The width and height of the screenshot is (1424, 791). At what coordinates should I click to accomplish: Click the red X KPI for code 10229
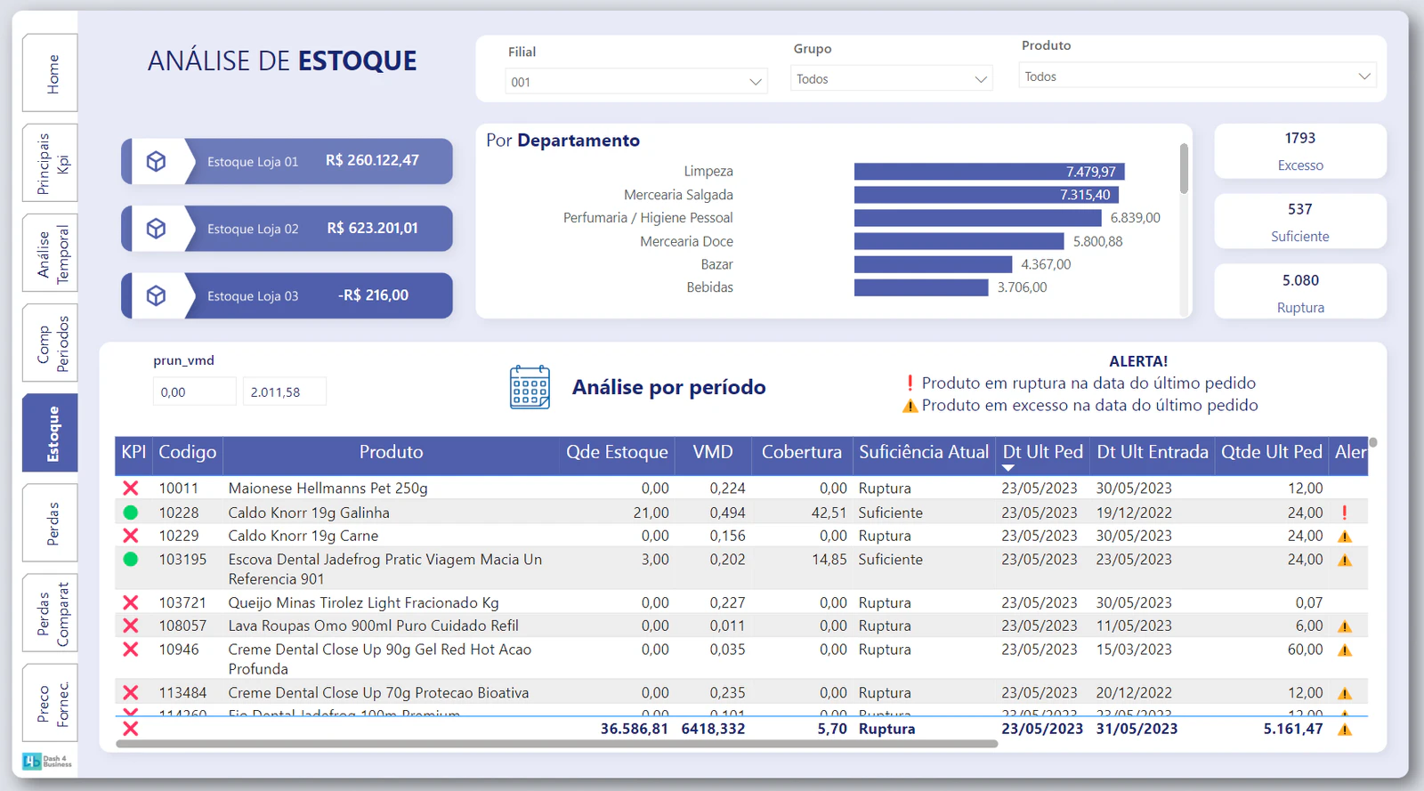(x=131, y=536)
